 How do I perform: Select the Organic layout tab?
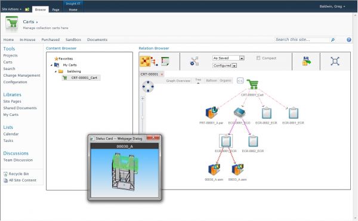pyautogui.click(x=226, y=80)
